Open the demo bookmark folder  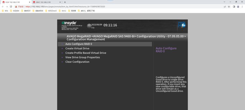point(63,11)
